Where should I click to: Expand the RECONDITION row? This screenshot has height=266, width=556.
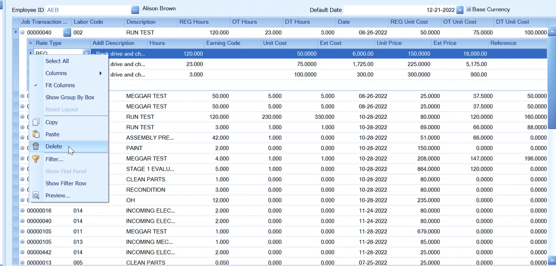tap(22, 190)
